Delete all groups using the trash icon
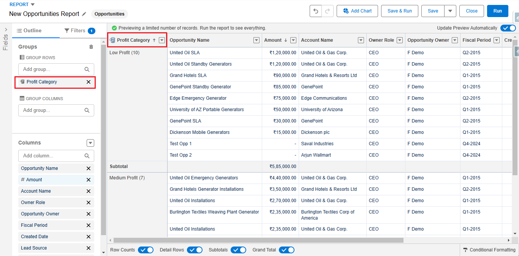The width and height of the screenshot is (519, 256). (x=91, y=46)
